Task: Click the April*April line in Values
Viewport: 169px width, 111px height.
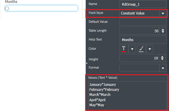Action: coord(97,100)
